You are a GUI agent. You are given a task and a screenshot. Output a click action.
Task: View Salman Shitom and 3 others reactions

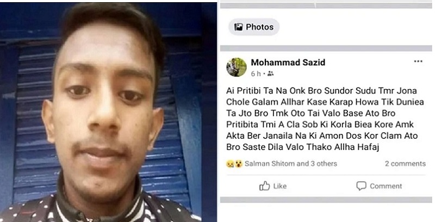291,164
